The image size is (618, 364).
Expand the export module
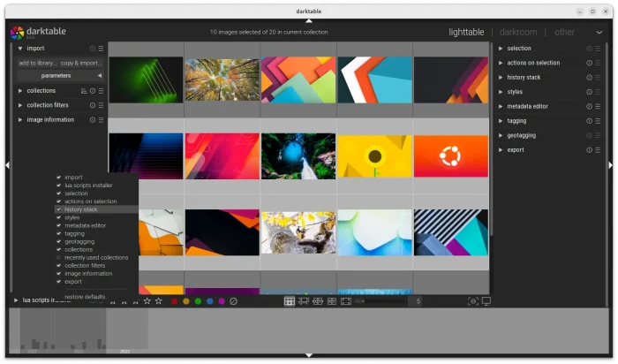coord(501,150)
